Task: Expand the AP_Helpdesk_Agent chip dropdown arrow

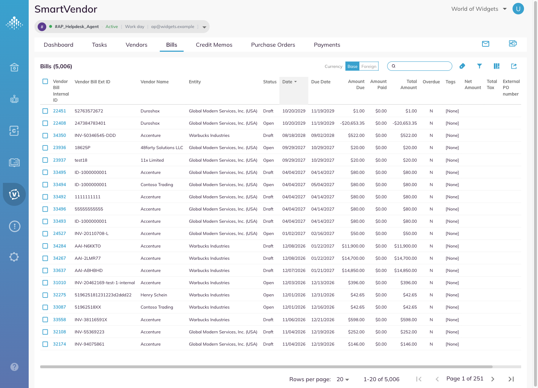Action: (x=204, y=27)
